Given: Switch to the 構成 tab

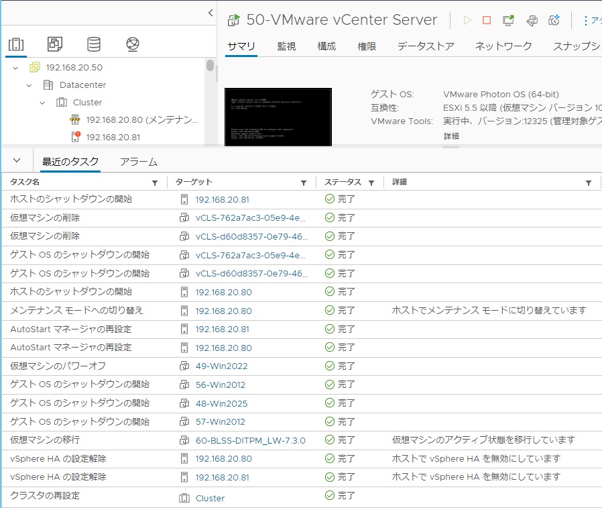Looking at the screenshot, I should click(x=326, y=46).
